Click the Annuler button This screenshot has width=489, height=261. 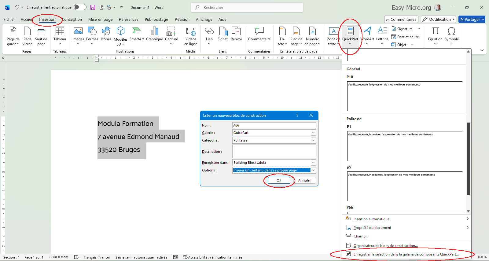pyautogui.click(x=304, y=180)
